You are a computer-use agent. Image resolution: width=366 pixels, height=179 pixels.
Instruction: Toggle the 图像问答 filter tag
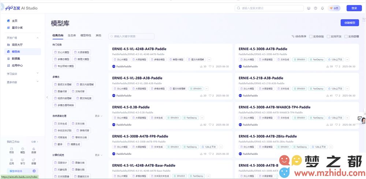pyautogui.click(x=60, y=91)
